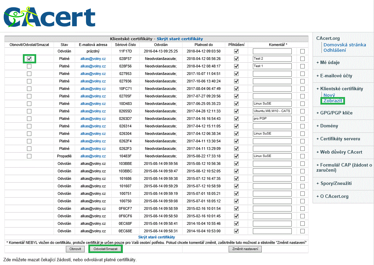
Task: Click the Změnit nastavení button
Action: (x=245, y=249)
